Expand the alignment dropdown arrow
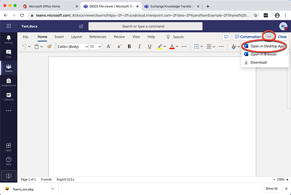 (214, 47)
